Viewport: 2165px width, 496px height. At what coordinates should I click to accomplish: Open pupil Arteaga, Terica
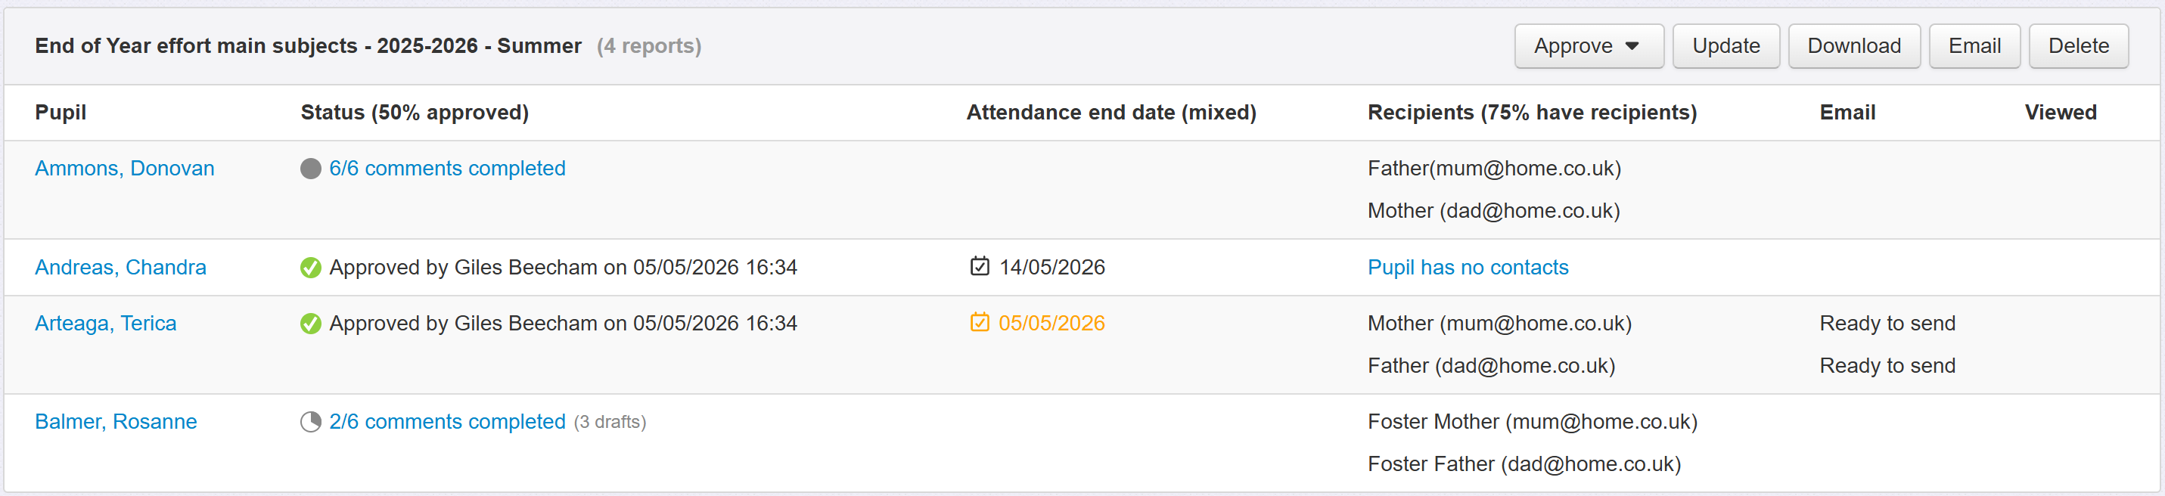[105, 324]
